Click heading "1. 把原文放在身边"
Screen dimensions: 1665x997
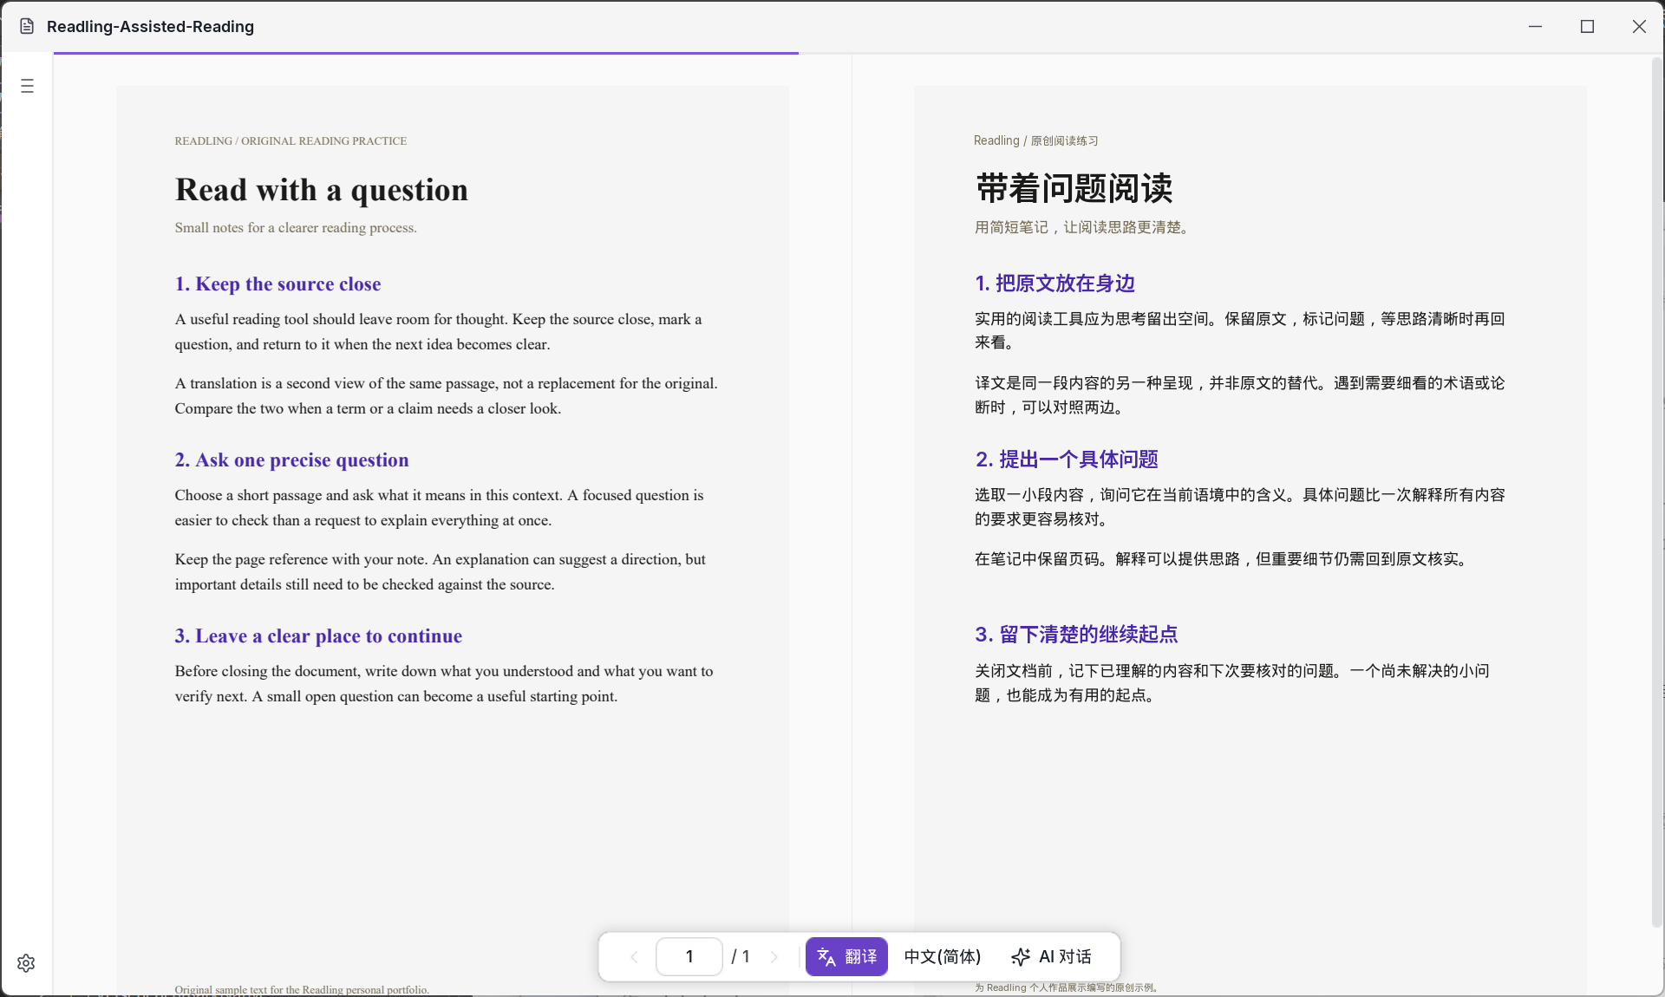coord(1054,283)
